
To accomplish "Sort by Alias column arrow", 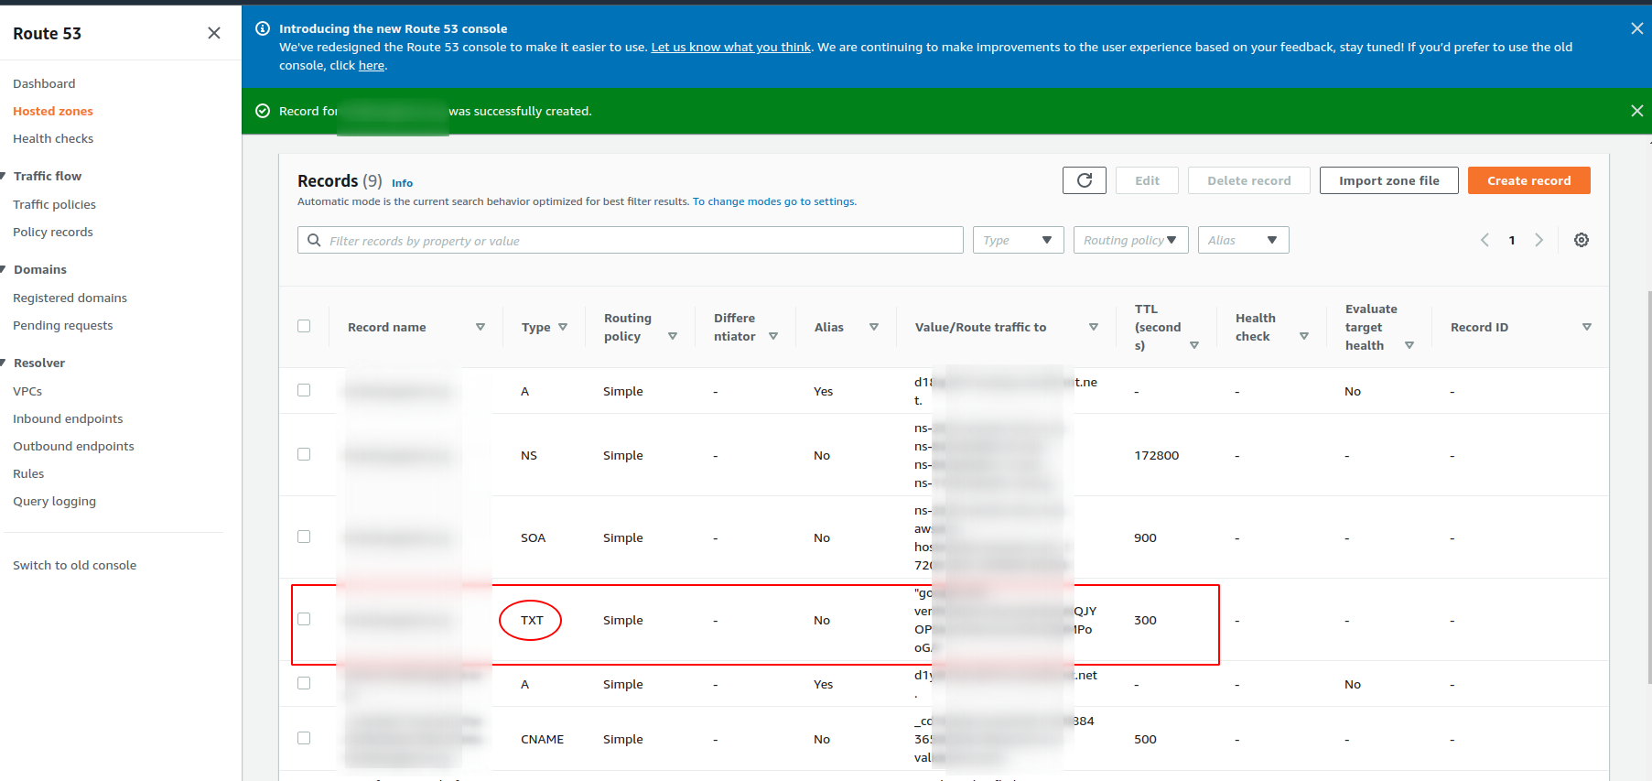I will click(874, 327).
